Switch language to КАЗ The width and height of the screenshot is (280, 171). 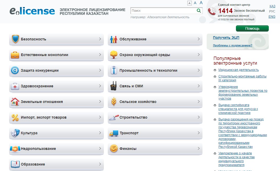pyautogui.click(x=272, y=6)
